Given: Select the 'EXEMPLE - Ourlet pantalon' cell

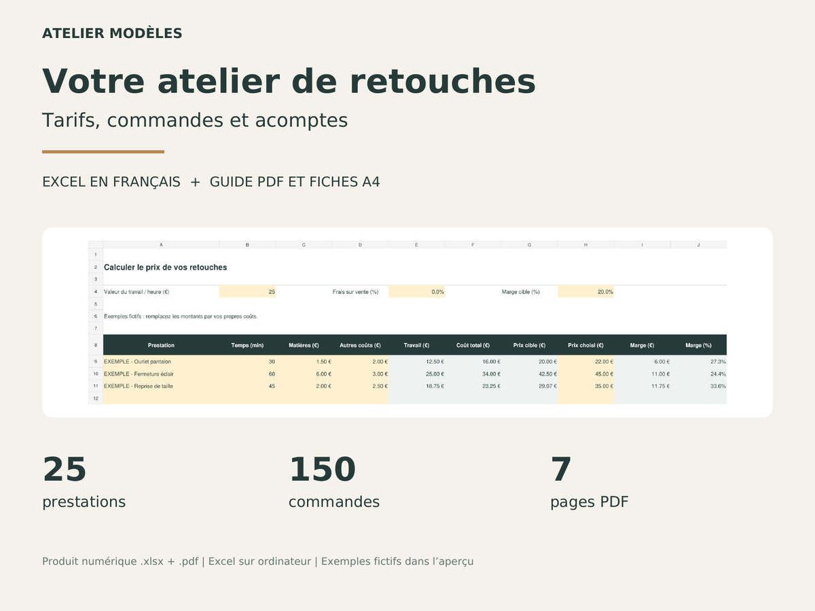Looking at the screenshot, I should [161, 362].
